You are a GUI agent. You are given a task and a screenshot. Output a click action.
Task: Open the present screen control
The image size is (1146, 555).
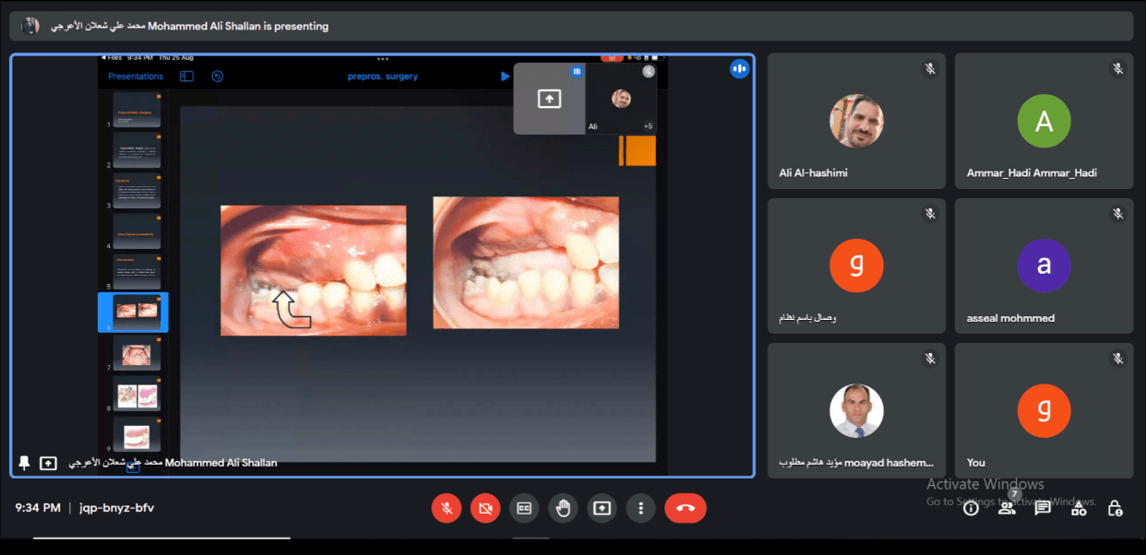pyautogui.click(x=602, y=508)
